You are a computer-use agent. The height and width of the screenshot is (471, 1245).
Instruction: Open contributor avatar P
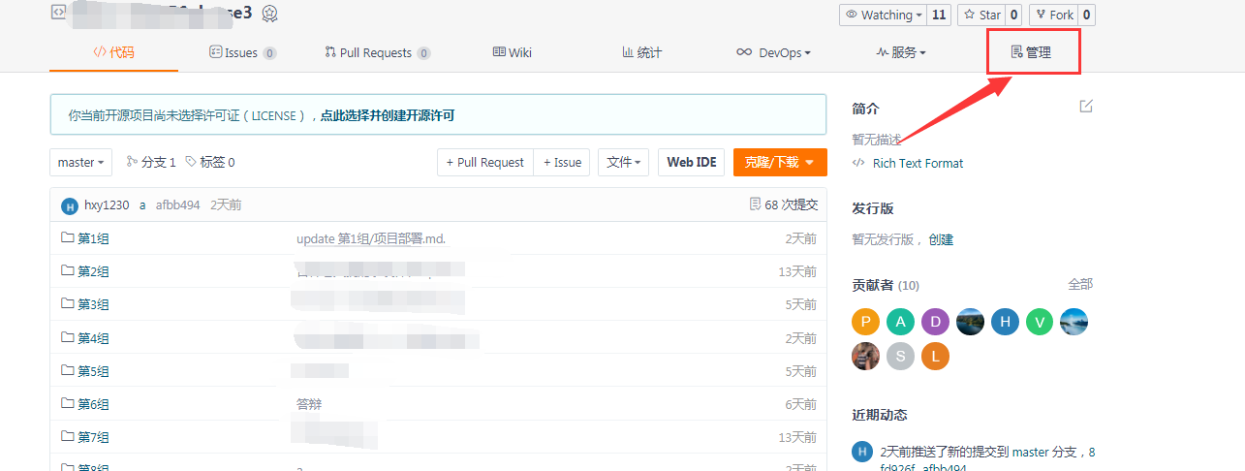tap(866, 322)
